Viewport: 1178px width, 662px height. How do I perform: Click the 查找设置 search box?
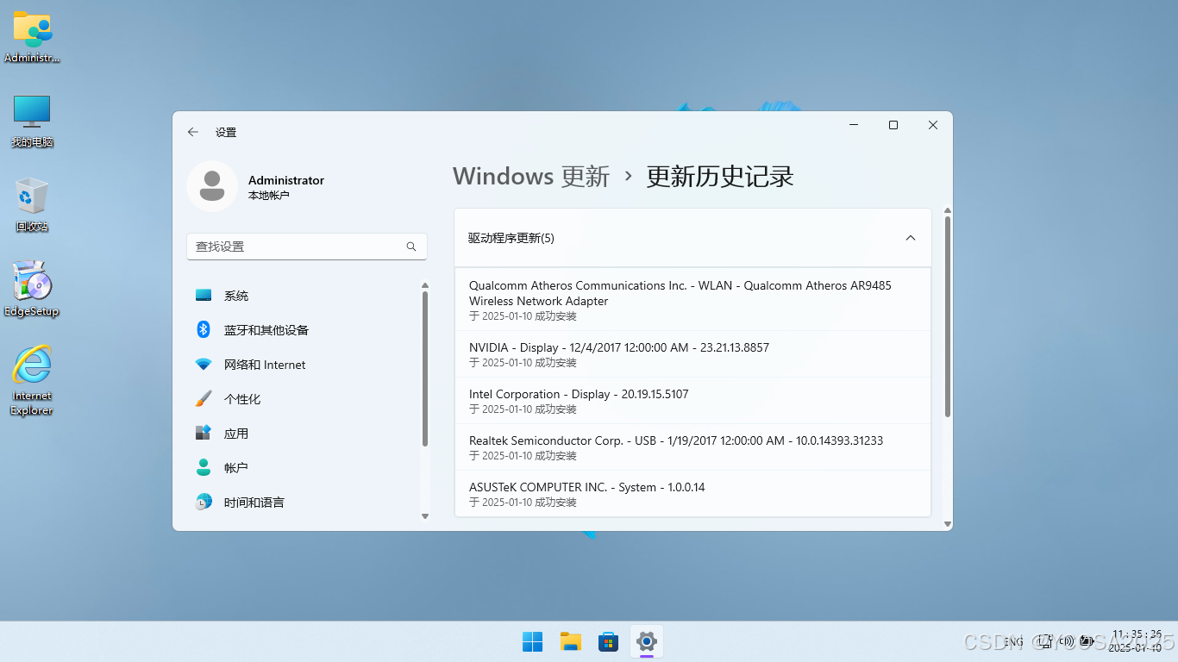pyautogui.click(x=307, y=247)
